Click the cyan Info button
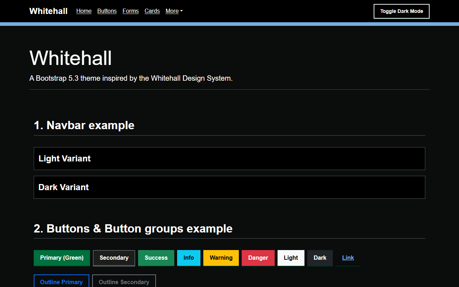Viewport: 459px width, 287px height. coord(189,258)
